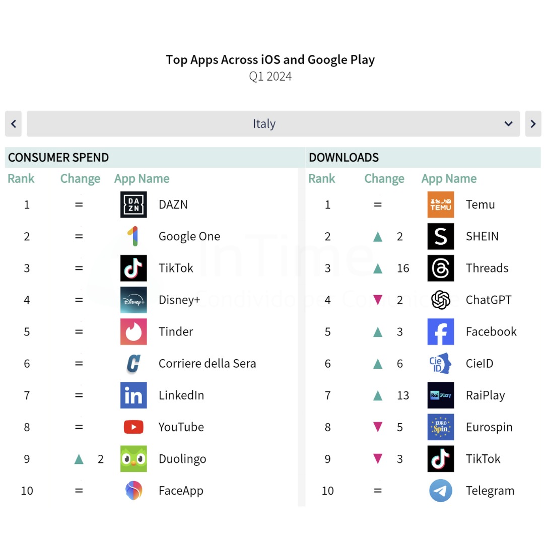Viewport: 544px width, 544px height.
Task: Click the Downloads section header
Action: [344, 158]
